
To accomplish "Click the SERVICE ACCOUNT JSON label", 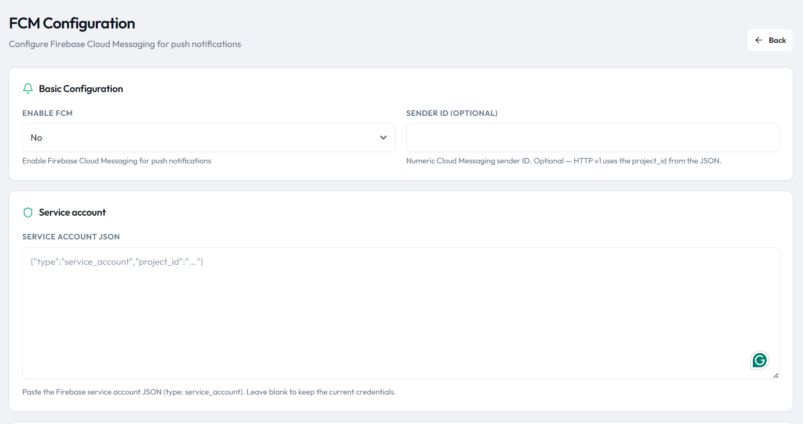I will tap(71, 237).
